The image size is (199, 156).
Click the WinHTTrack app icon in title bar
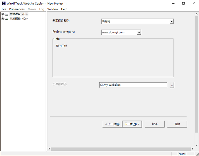[x=4, y=3]
